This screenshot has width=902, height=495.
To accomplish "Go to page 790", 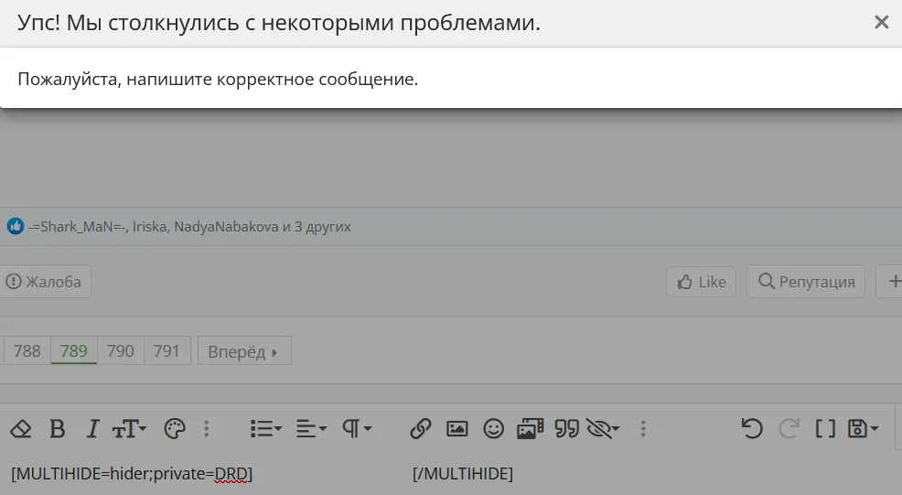I will pos(120,350).
